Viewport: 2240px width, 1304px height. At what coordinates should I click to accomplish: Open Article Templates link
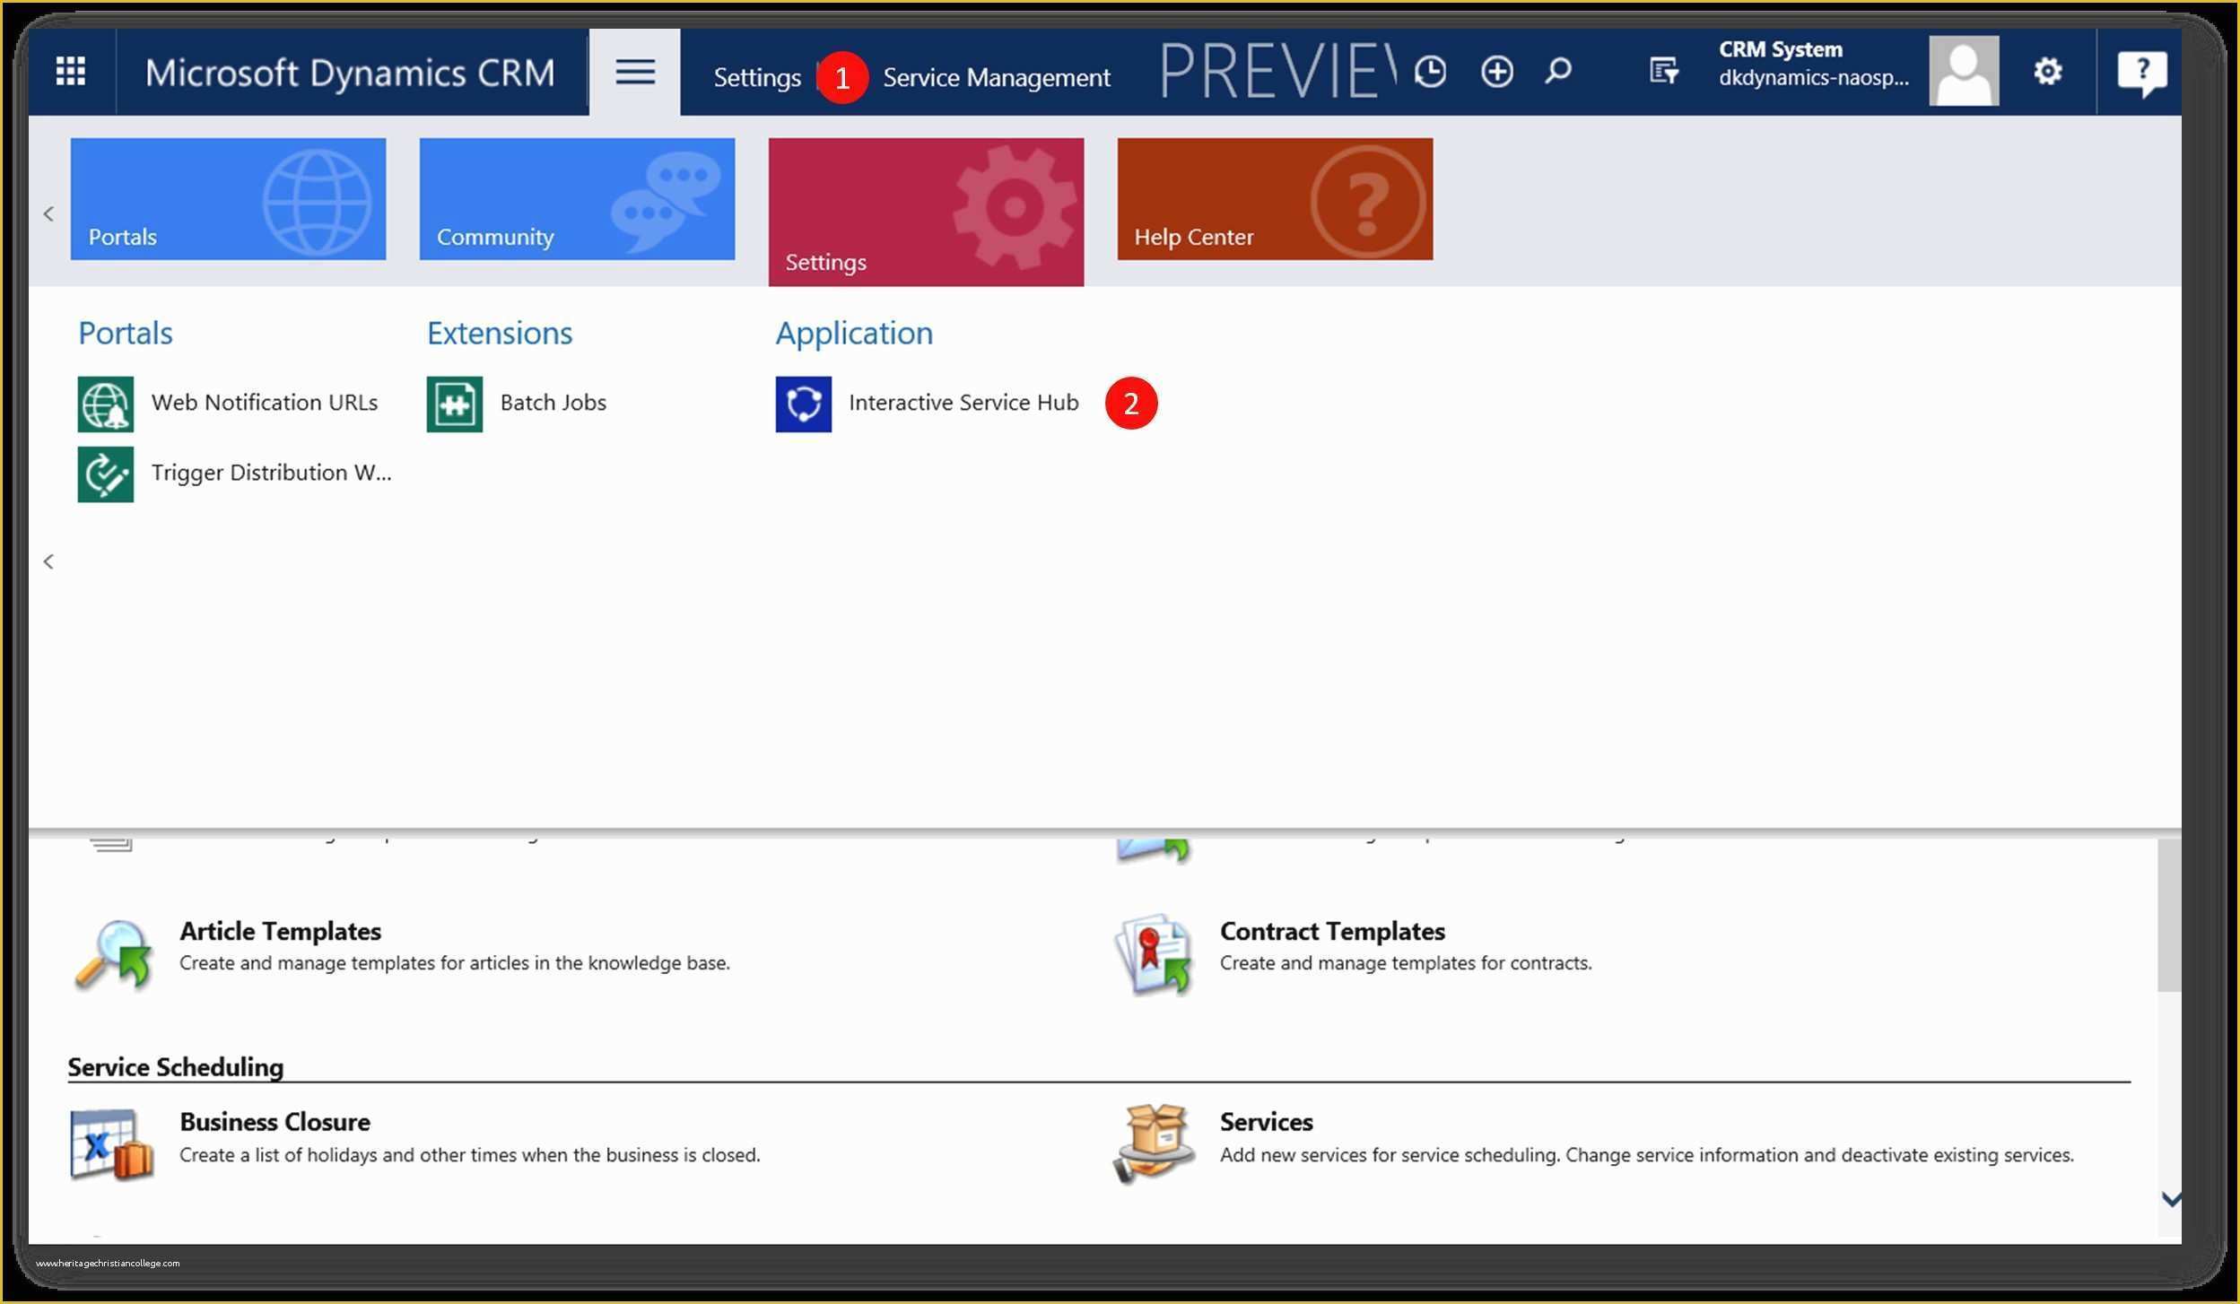(x=280, y=931)
